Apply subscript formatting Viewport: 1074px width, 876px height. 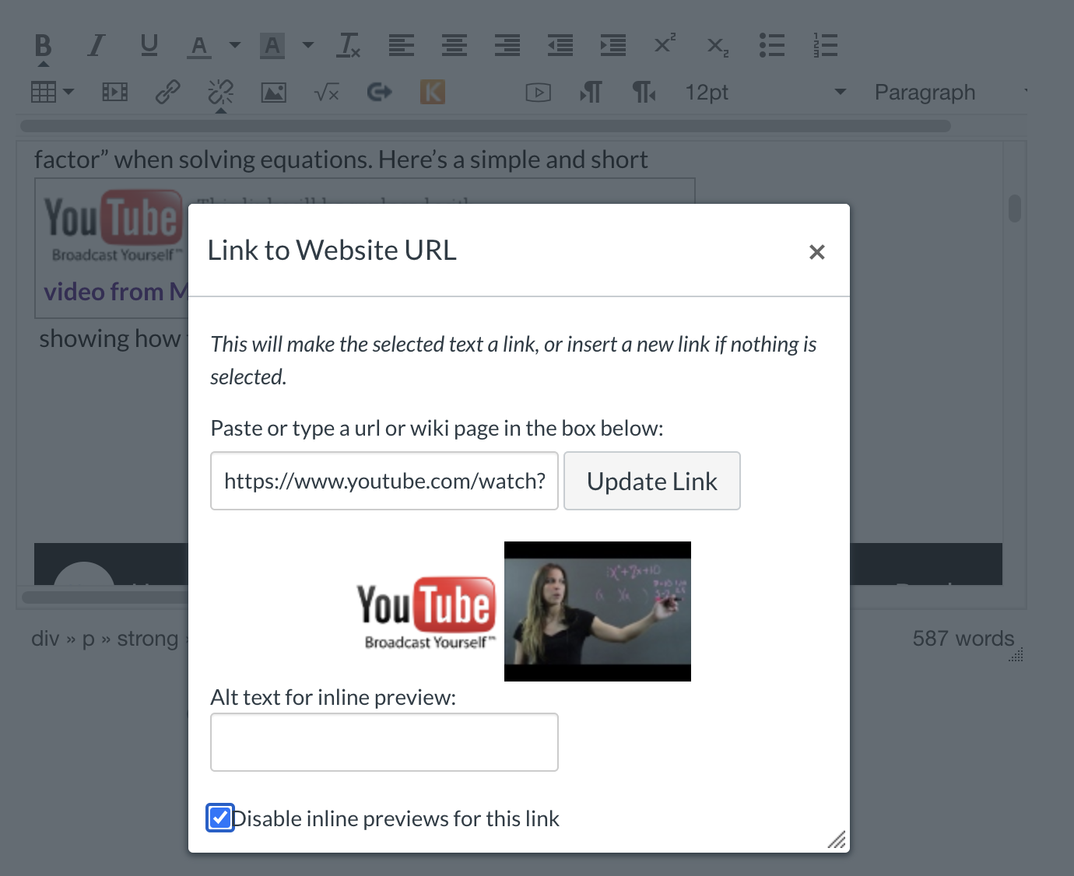pos(718,47)
